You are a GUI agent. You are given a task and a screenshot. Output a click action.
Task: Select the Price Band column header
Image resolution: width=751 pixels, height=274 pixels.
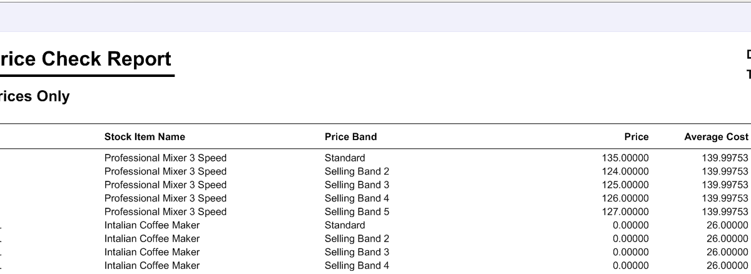[350, 136]
